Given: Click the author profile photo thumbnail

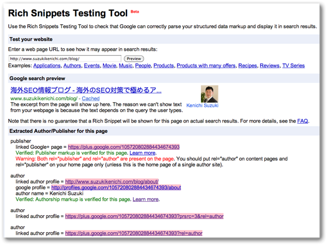Looking at the screenshot, I should pyautogui.click(x=210, y=94).
